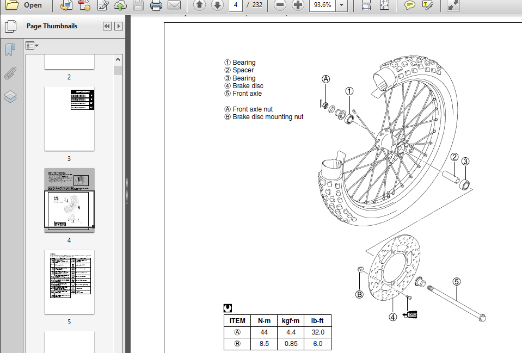
Task: Click the fit-width scrolling mode icon
Action: 366,5
